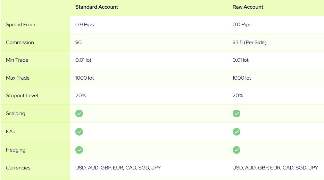The height and width of the screenshot is (180, 324).
Task: Click the EAs checkmark under Standard Account
Action: pyautogui.click(x=79, y=132)
